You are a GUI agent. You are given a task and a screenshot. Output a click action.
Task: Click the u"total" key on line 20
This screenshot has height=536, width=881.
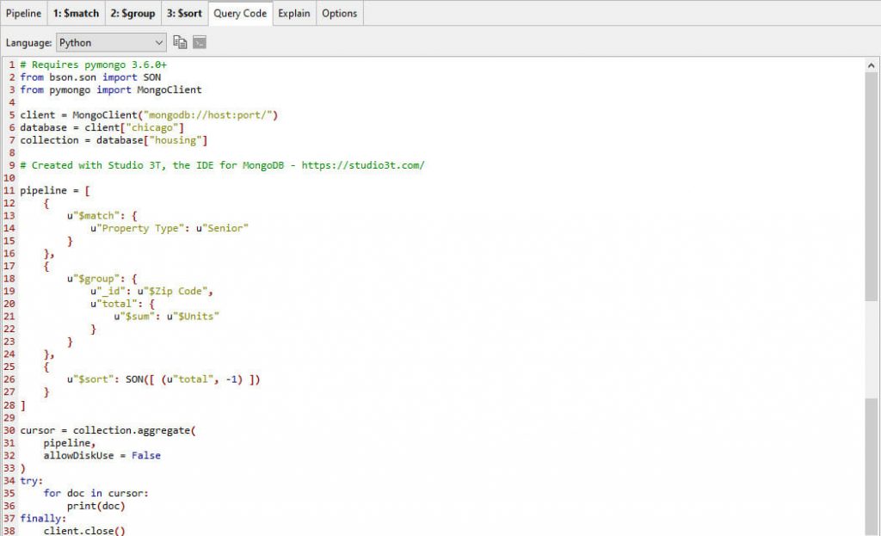click(114, 304)
